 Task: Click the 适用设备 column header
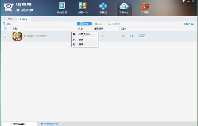tap(98, 28)
